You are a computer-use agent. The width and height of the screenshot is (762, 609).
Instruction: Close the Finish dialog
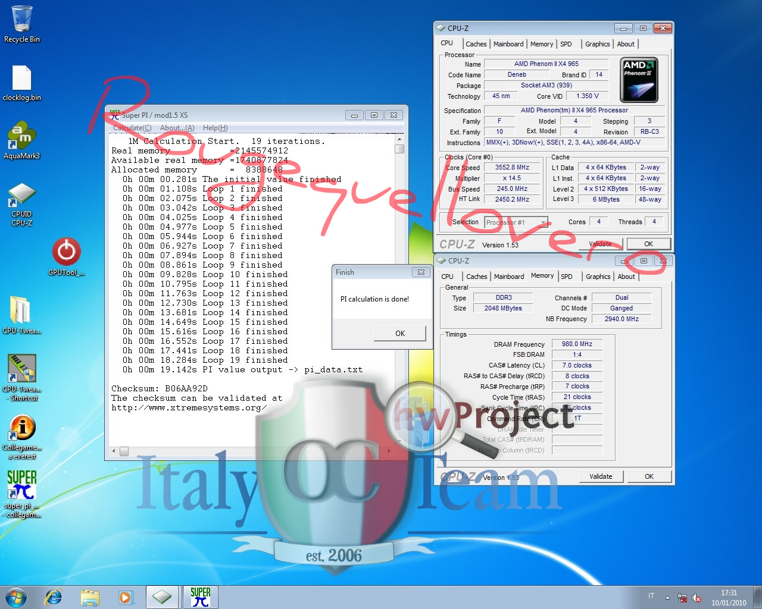[421, 272]
